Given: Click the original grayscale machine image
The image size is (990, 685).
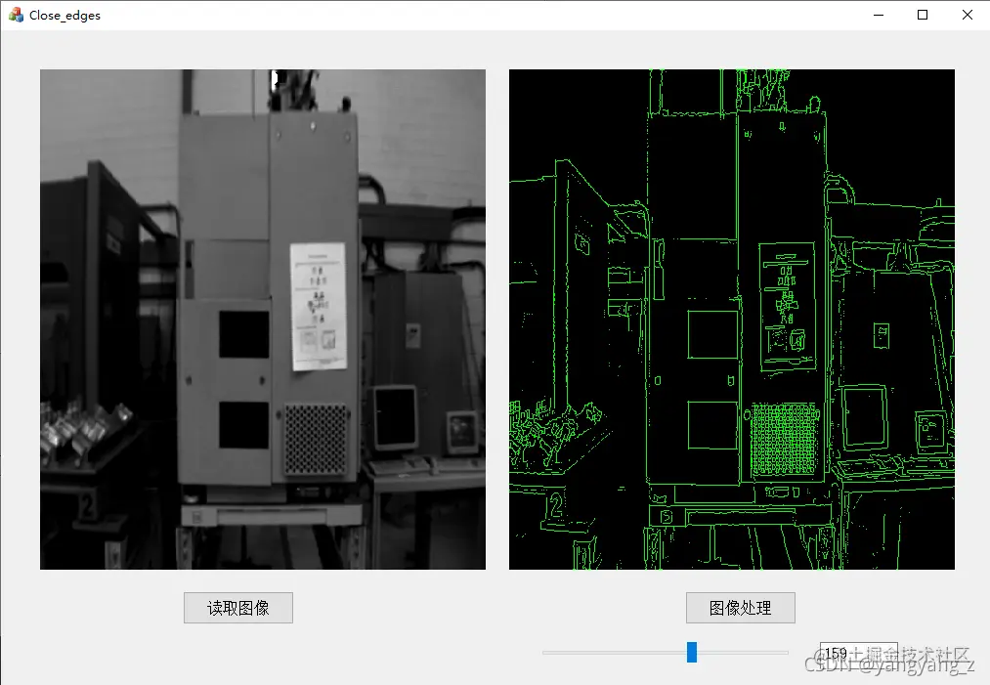Looking at the screenshot, I should coord(262,319).
